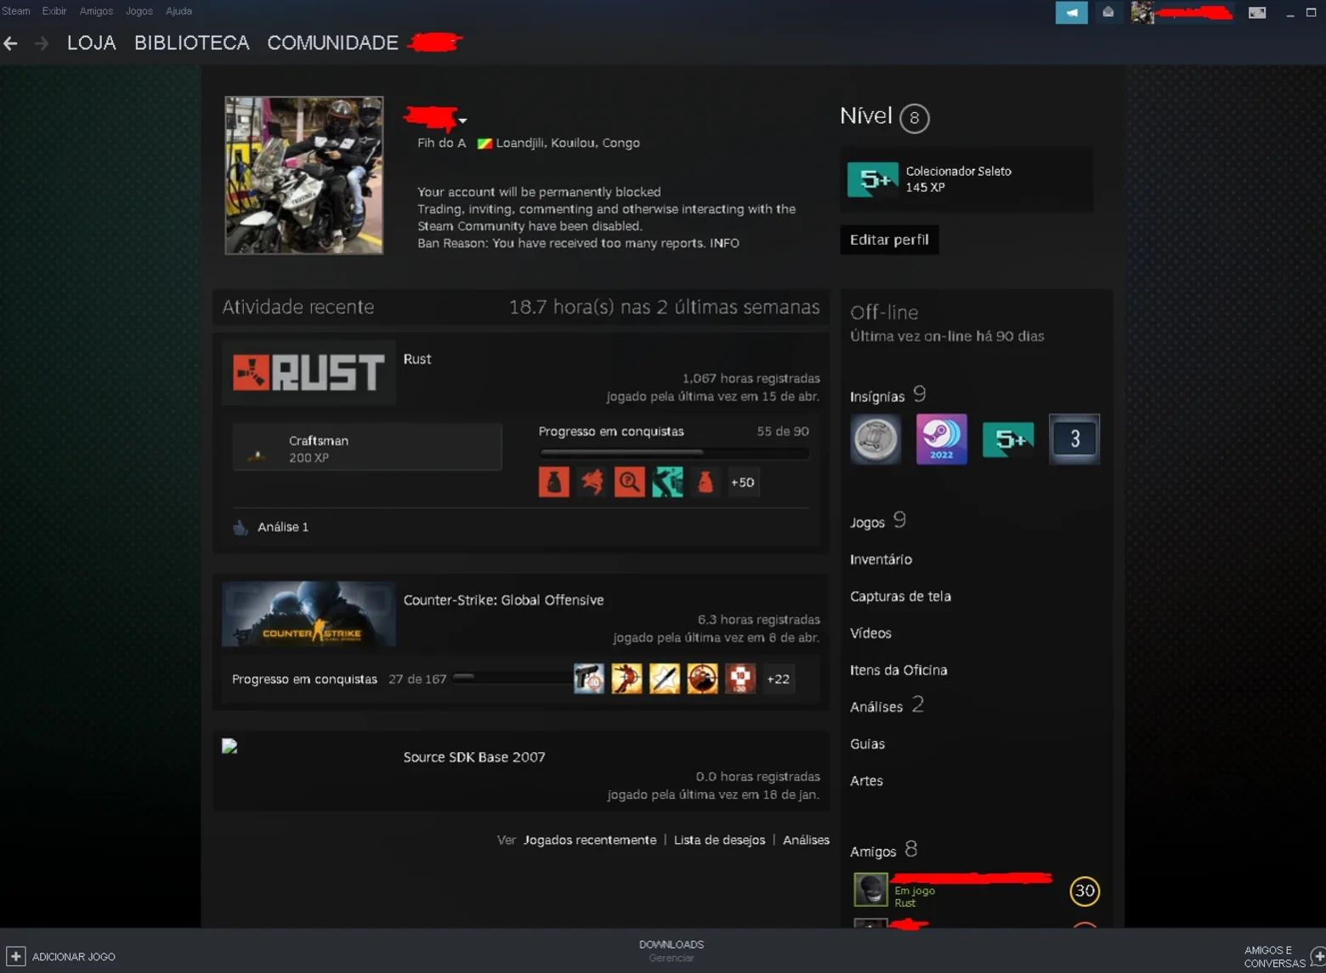This screenshot has width=1326, height=973.
Task: Open AMIGOS E CONVERSAS panel
Action: 1275,957
